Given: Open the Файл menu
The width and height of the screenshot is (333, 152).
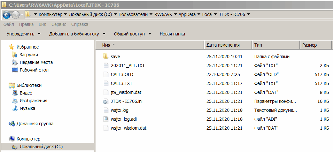Looking at the screenshot, I should coord(9,24).
